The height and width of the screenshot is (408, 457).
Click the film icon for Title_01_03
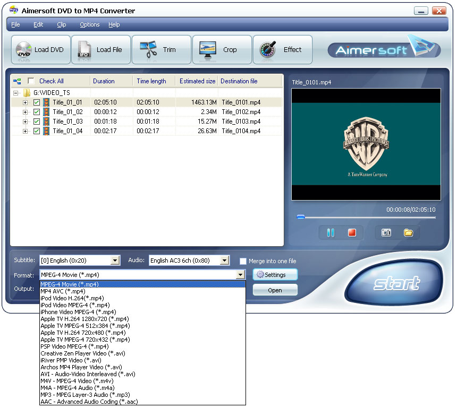[x=46, y=121]
